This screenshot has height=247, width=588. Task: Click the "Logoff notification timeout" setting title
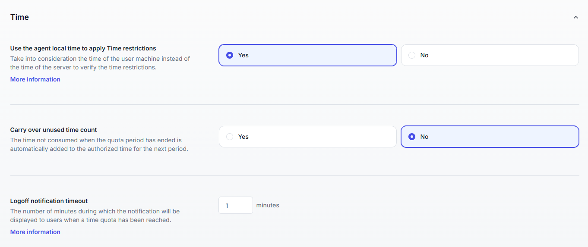(49, 201)
